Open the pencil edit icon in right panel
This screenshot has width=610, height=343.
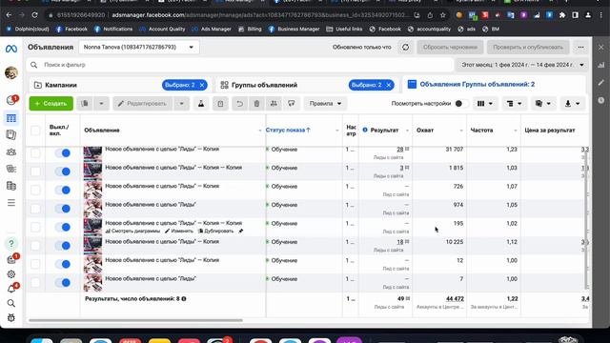[x=601, y=82]
